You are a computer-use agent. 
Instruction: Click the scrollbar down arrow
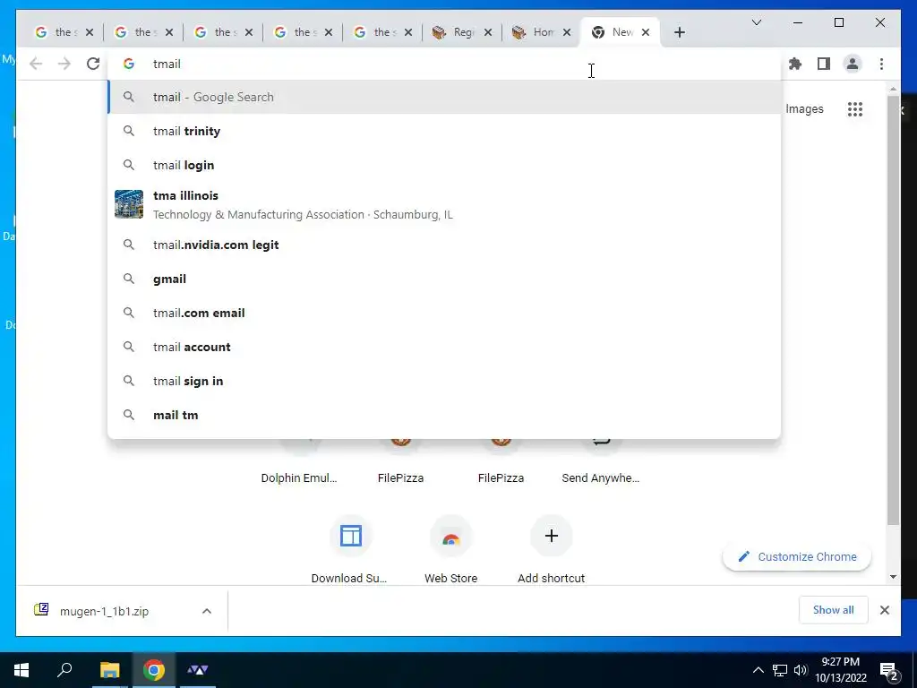click(893, 577)
